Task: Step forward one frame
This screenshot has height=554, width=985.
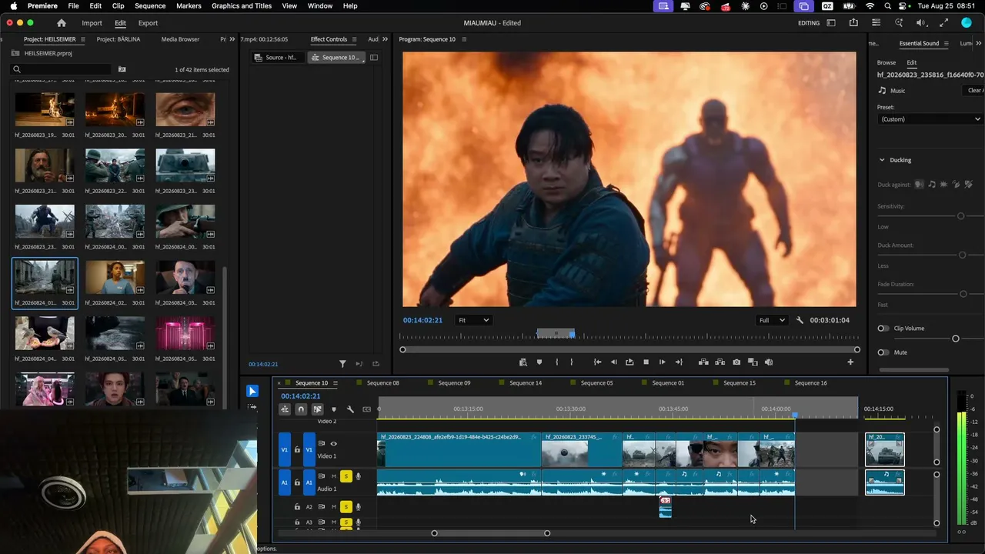Action: (662, 362)
